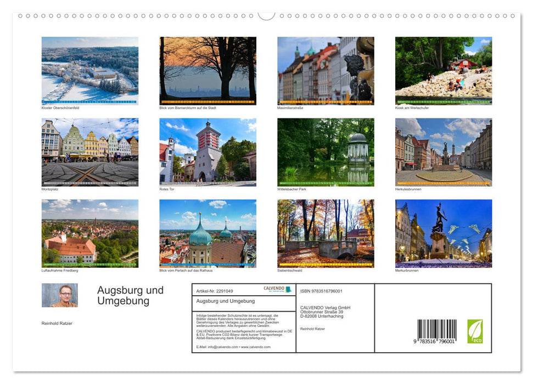The height and width of the screenshot is (384, 533).
Task: Select the Bismarckturm sunset view photo
Action: pyautogui.click(x=207, y=71)
